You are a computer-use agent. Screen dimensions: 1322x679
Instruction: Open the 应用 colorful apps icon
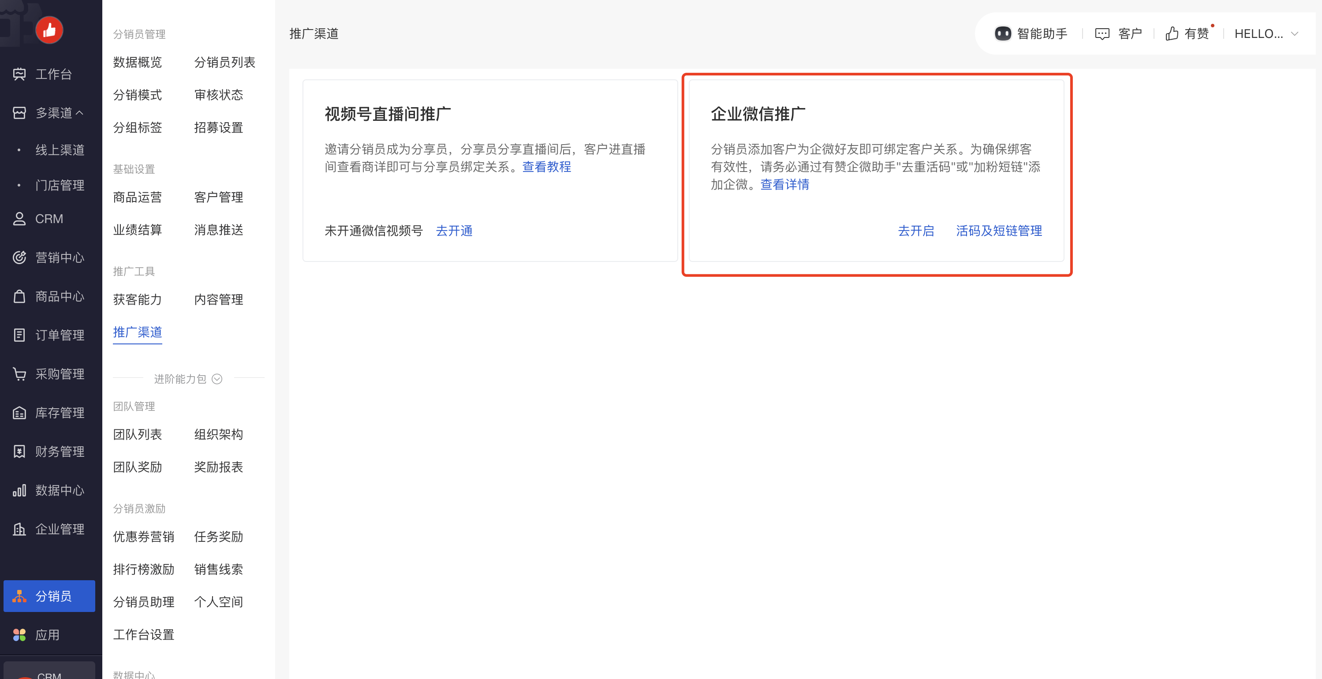[x=19, y=635]
